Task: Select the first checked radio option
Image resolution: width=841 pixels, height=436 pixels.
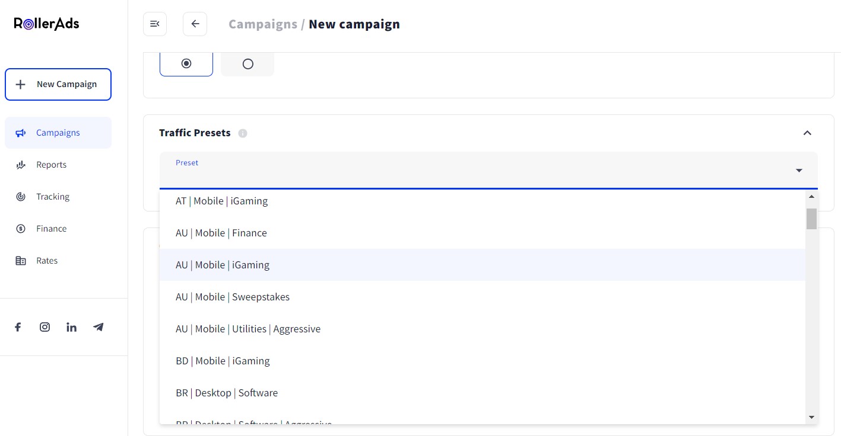Action: click(186, 63)
